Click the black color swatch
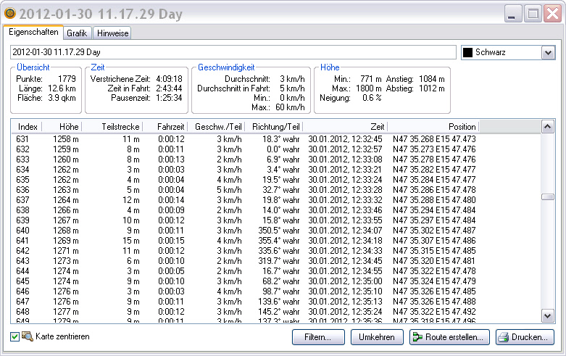The image size is (566, 356). tap(468, 53)
